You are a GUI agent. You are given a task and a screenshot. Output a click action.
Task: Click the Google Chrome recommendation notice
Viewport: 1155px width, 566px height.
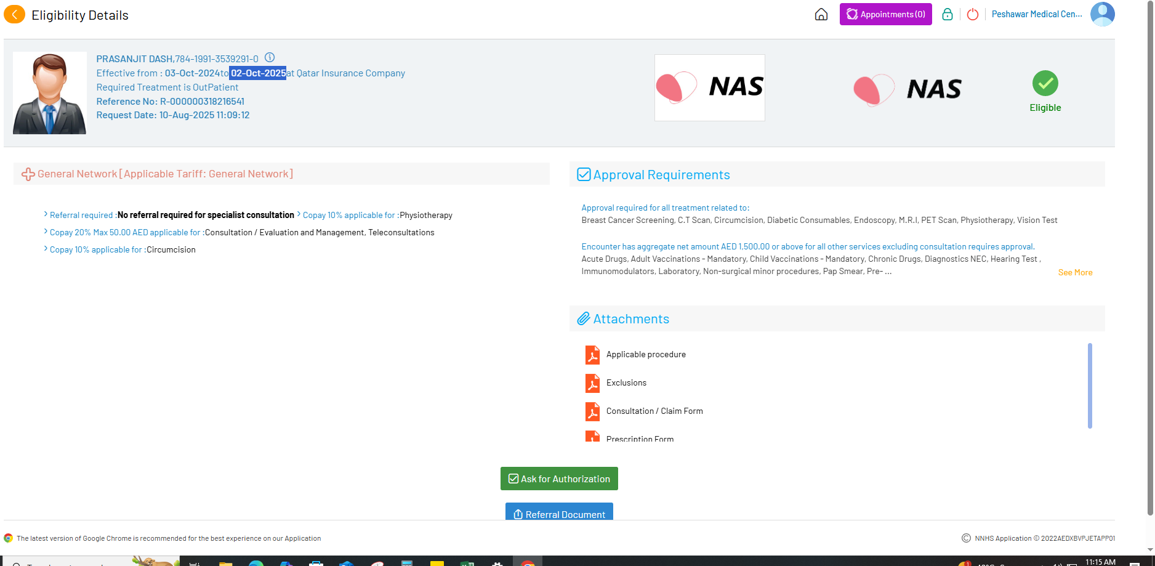coord(169,538)
